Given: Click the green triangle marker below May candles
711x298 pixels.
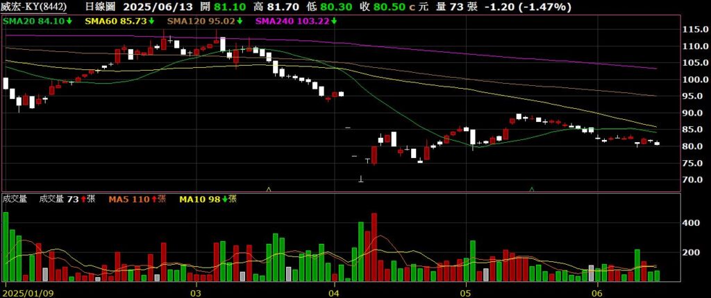Looking at the screenshot, I should pyautogui.click(x=532, y=189).
